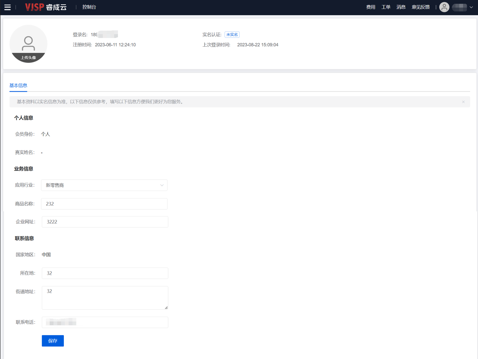
Task: Upload a profile picture via 上传头像
Action: click(x=28, y=58)
